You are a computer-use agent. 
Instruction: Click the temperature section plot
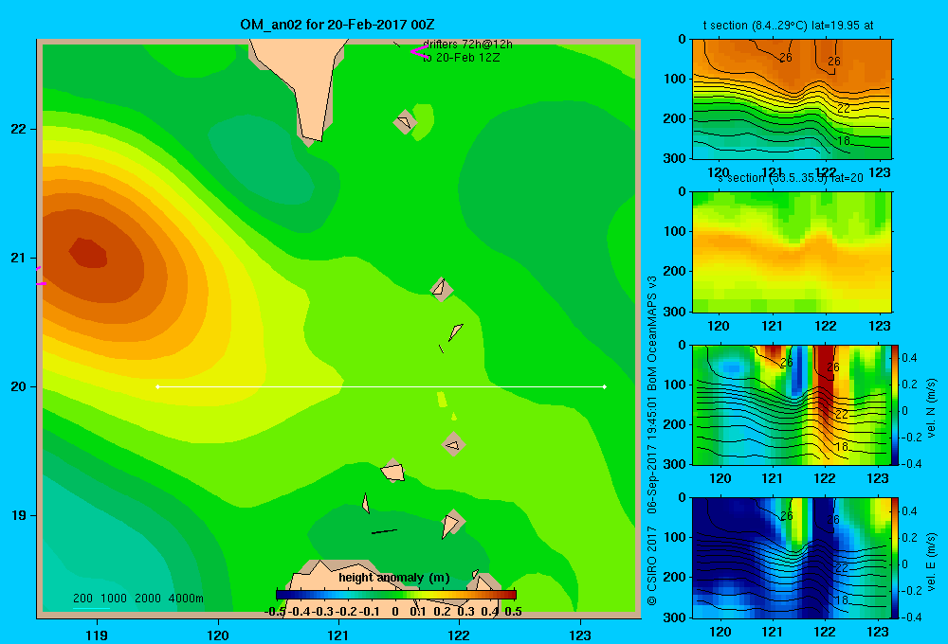coord(792,99)
